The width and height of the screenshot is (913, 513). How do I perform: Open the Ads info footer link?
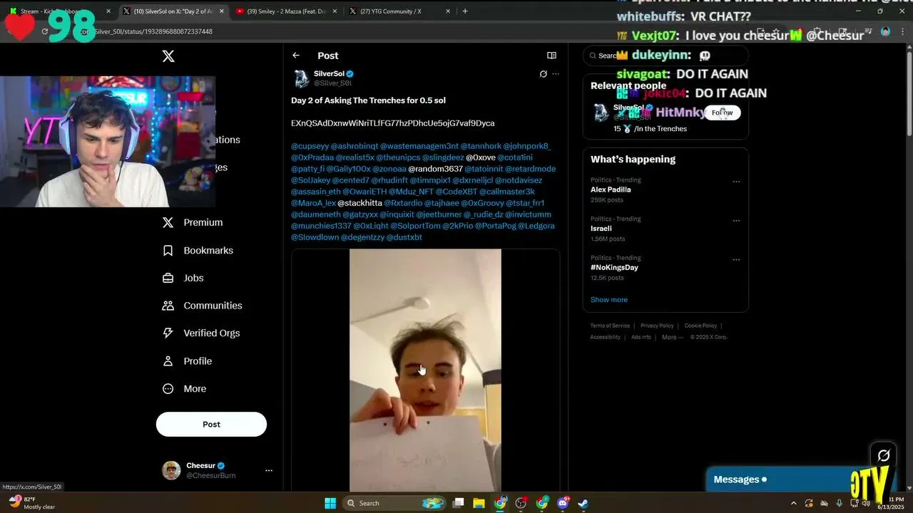click(641, 337)
